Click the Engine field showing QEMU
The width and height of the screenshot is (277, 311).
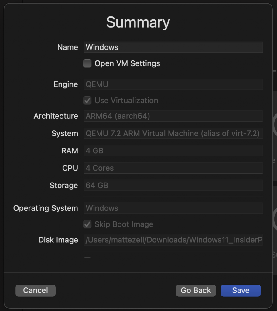pos(173,84)
